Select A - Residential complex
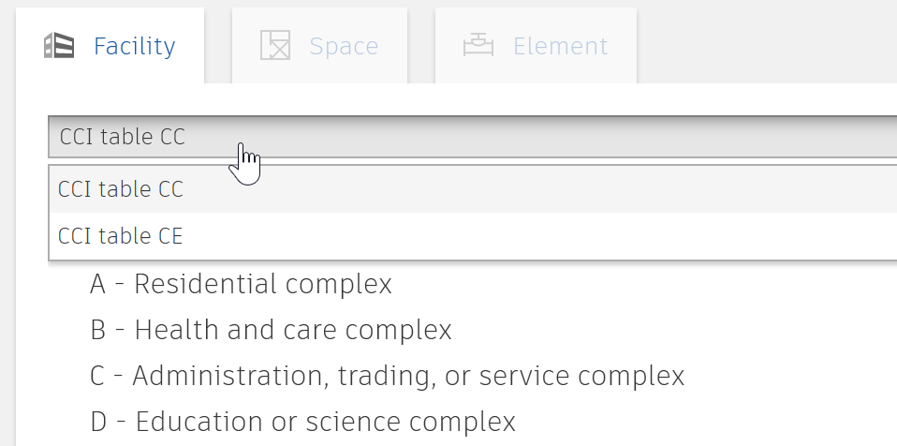 [241, 284]
